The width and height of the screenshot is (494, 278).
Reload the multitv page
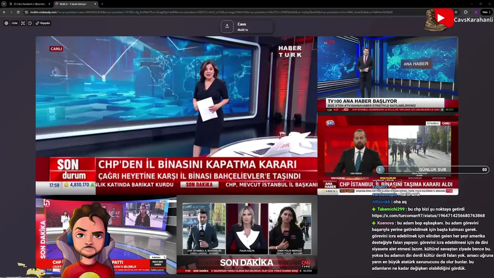(x=18, y=12)
